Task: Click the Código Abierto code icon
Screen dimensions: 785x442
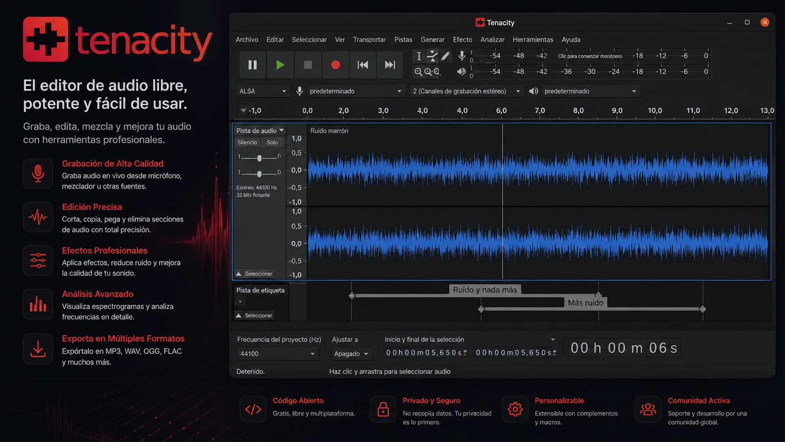Action: click(253, 409)
